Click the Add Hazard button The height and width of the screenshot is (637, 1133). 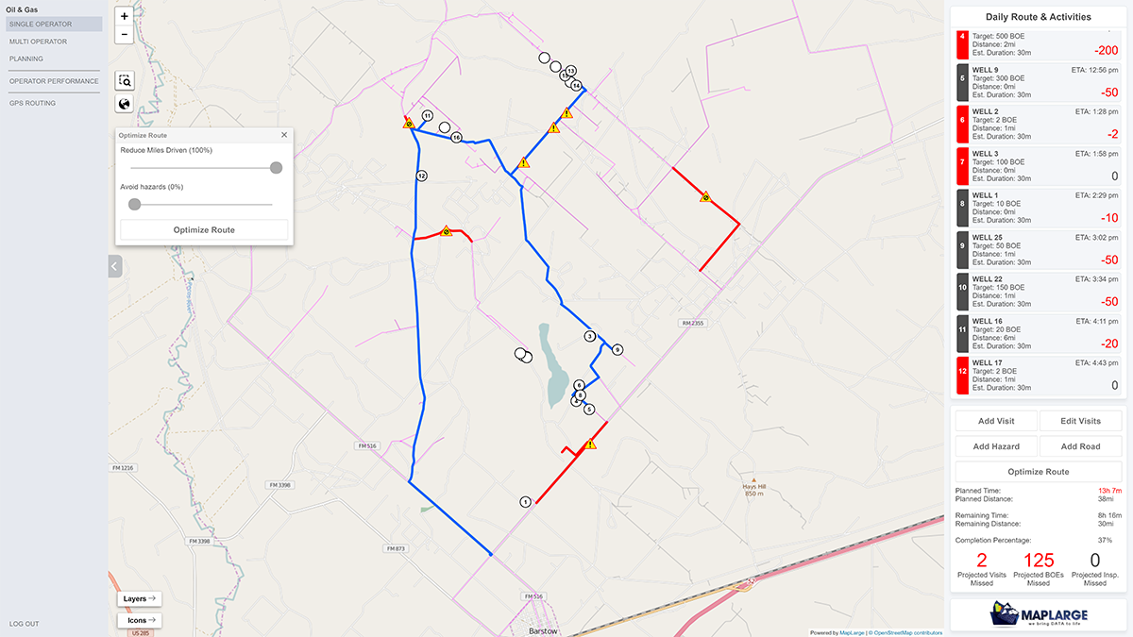point(997,446)
